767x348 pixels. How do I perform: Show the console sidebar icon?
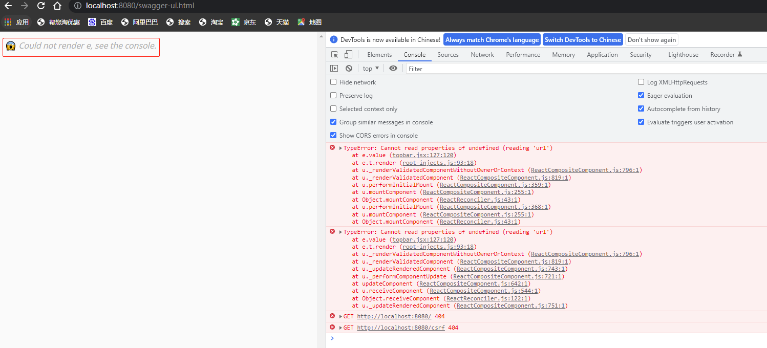pyautogui.click(x=334, y=68)
